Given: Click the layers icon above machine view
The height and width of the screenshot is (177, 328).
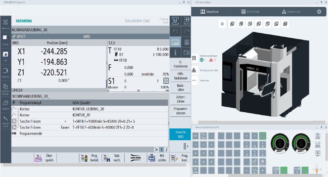Looking at the screenshot, I should (x=222, y=24).
